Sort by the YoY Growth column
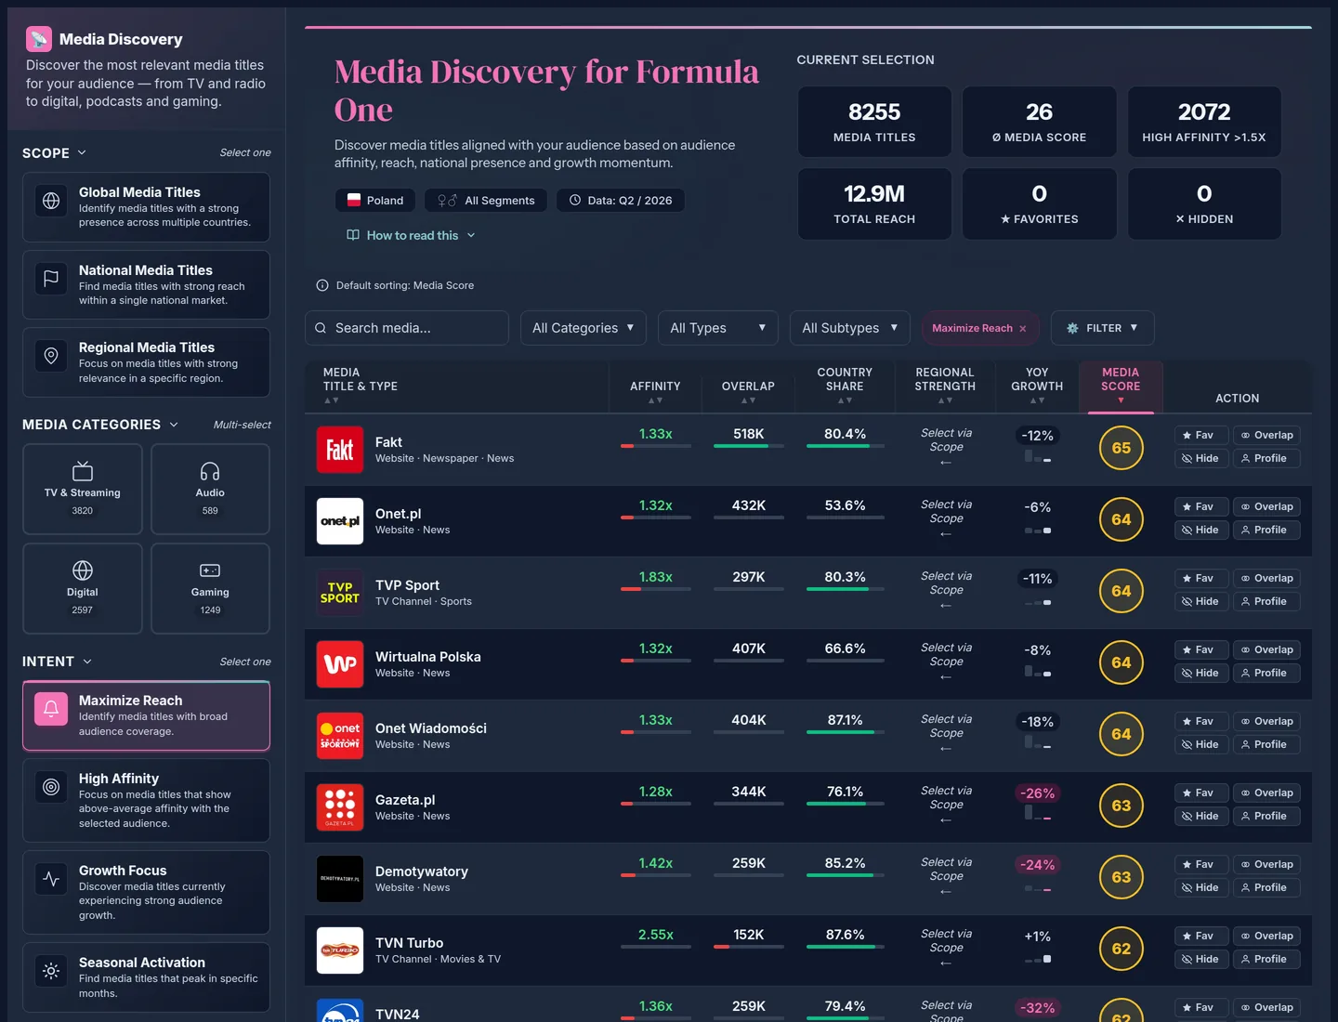Image resolution: width=1338 pixels, height=1022 pixels. pyautogui.click(x=1037, y=386)
